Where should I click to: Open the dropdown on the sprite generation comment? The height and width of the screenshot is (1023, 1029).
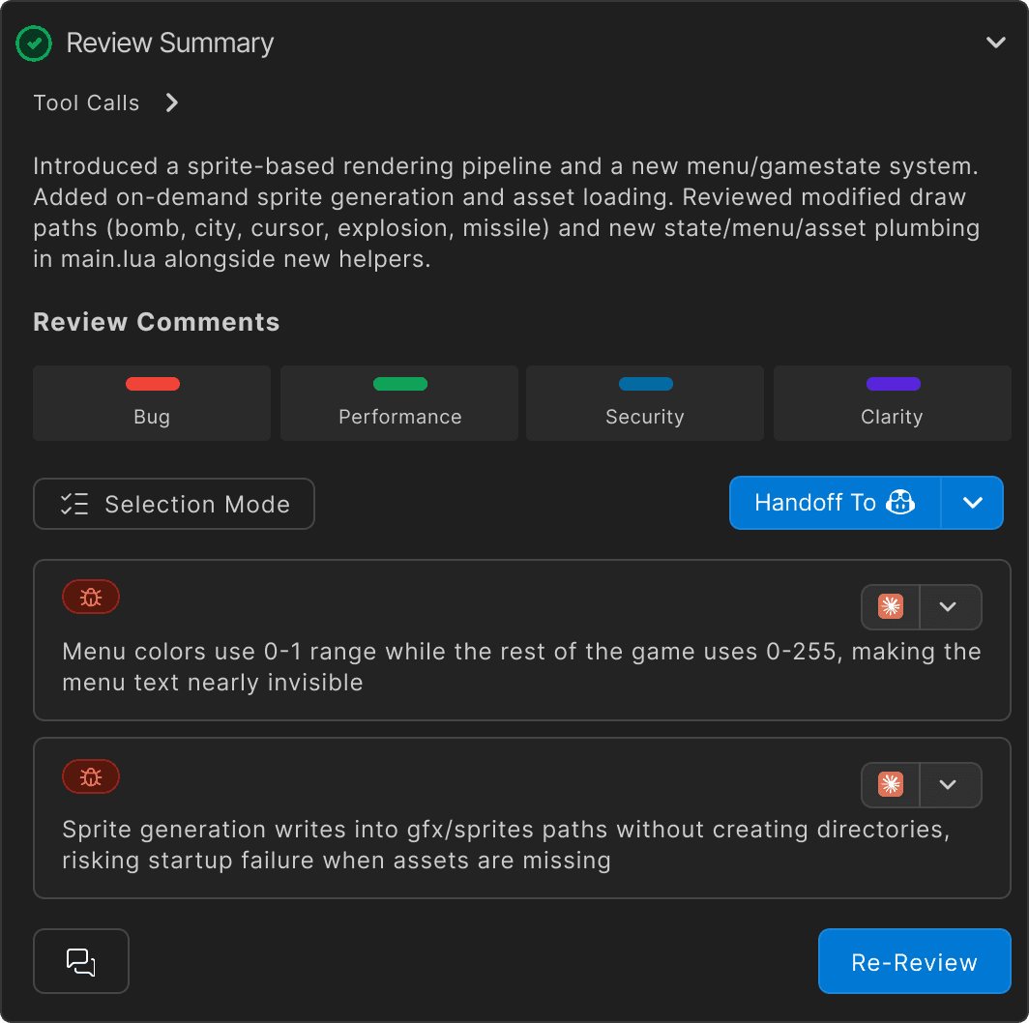click(x=951, y=785)
